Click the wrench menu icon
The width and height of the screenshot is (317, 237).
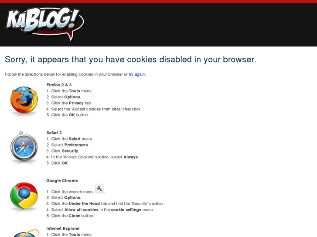99,188
